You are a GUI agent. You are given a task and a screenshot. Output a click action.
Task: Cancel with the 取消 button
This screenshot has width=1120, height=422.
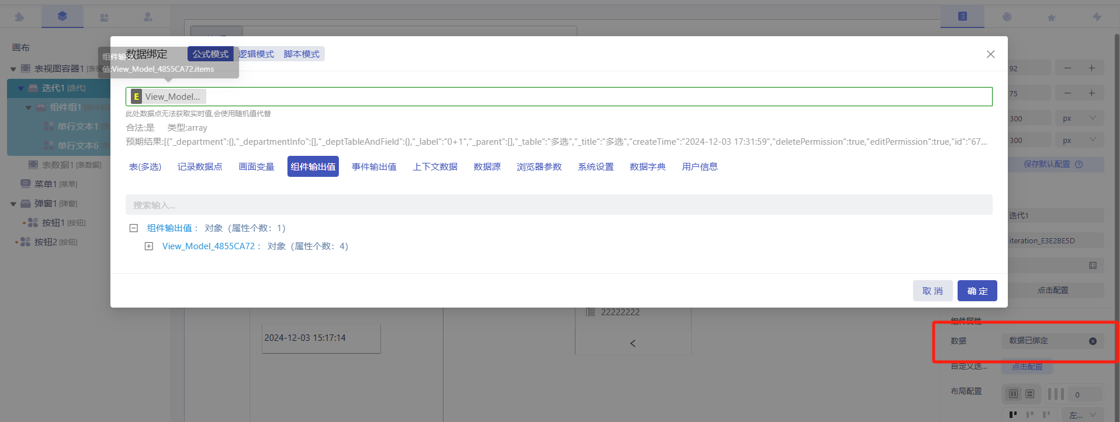tap(933, 291)
